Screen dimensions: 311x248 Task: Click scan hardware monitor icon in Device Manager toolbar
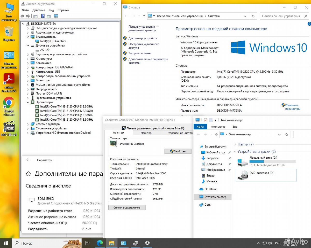[56, 16]
